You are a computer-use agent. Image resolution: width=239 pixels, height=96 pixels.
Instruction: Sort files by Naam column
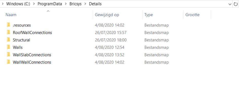pyautogui.click(x=48, y=15)
